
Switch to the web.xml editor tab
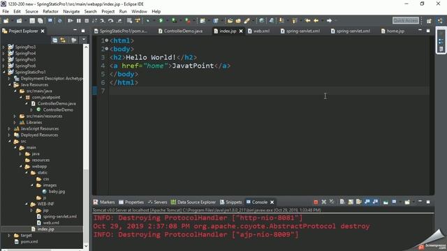[x=258, y=31]
